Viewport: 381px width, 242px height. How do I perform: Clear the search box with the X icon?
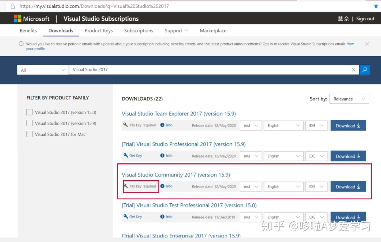point(353,70)
